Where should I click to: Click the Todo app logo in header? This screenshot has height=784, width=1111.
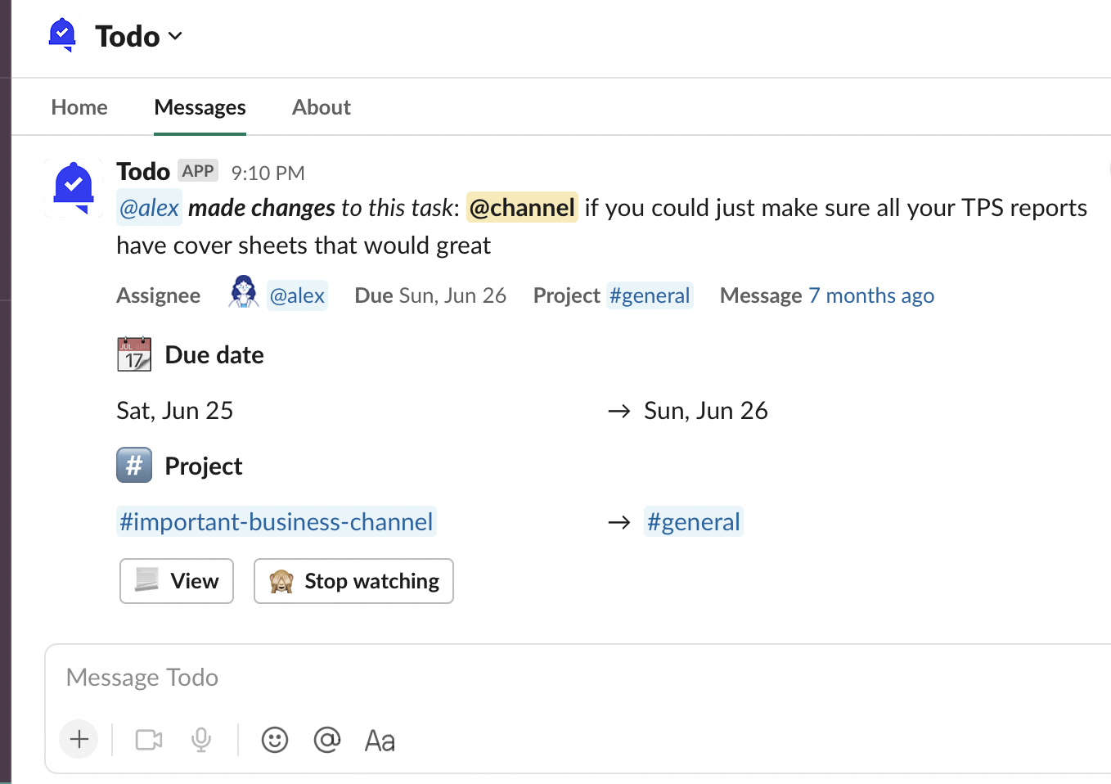62,35
